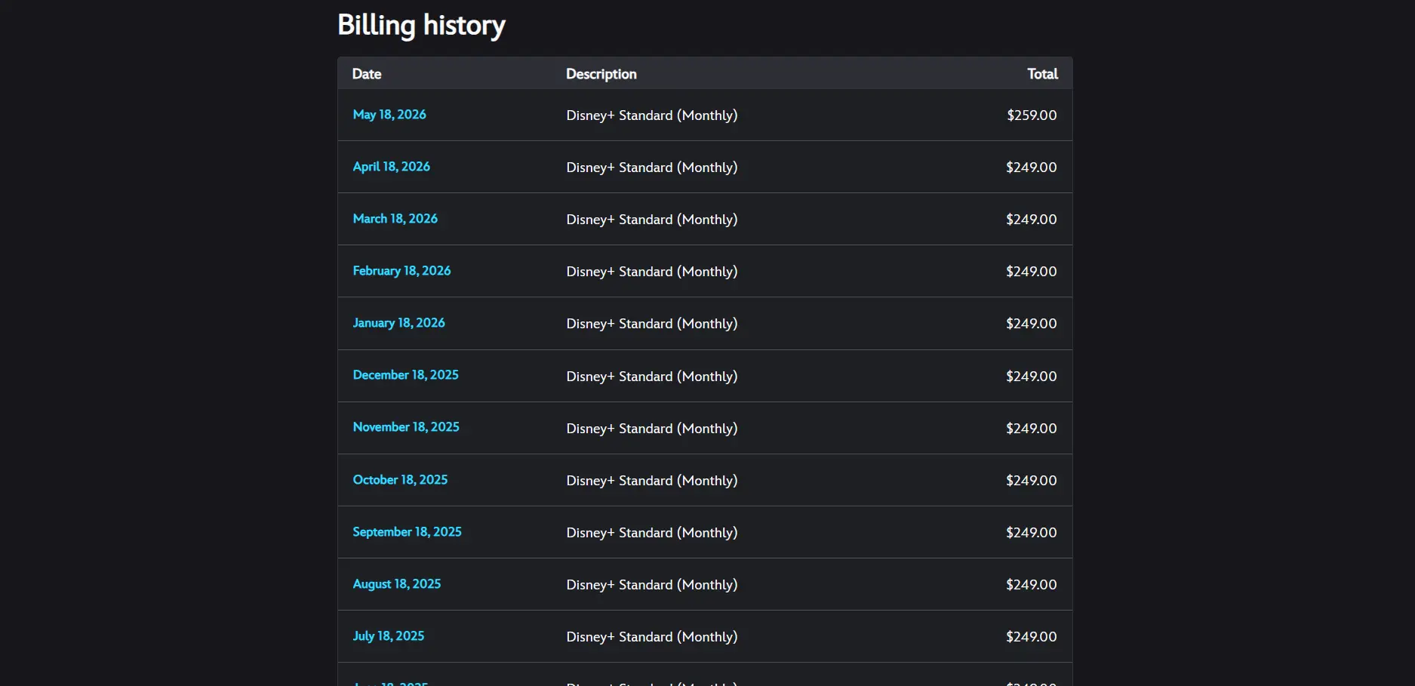Open the February 18, 2026 invoice link
The height and width of the screenshot is (686, 1415).
pos(401,271)
